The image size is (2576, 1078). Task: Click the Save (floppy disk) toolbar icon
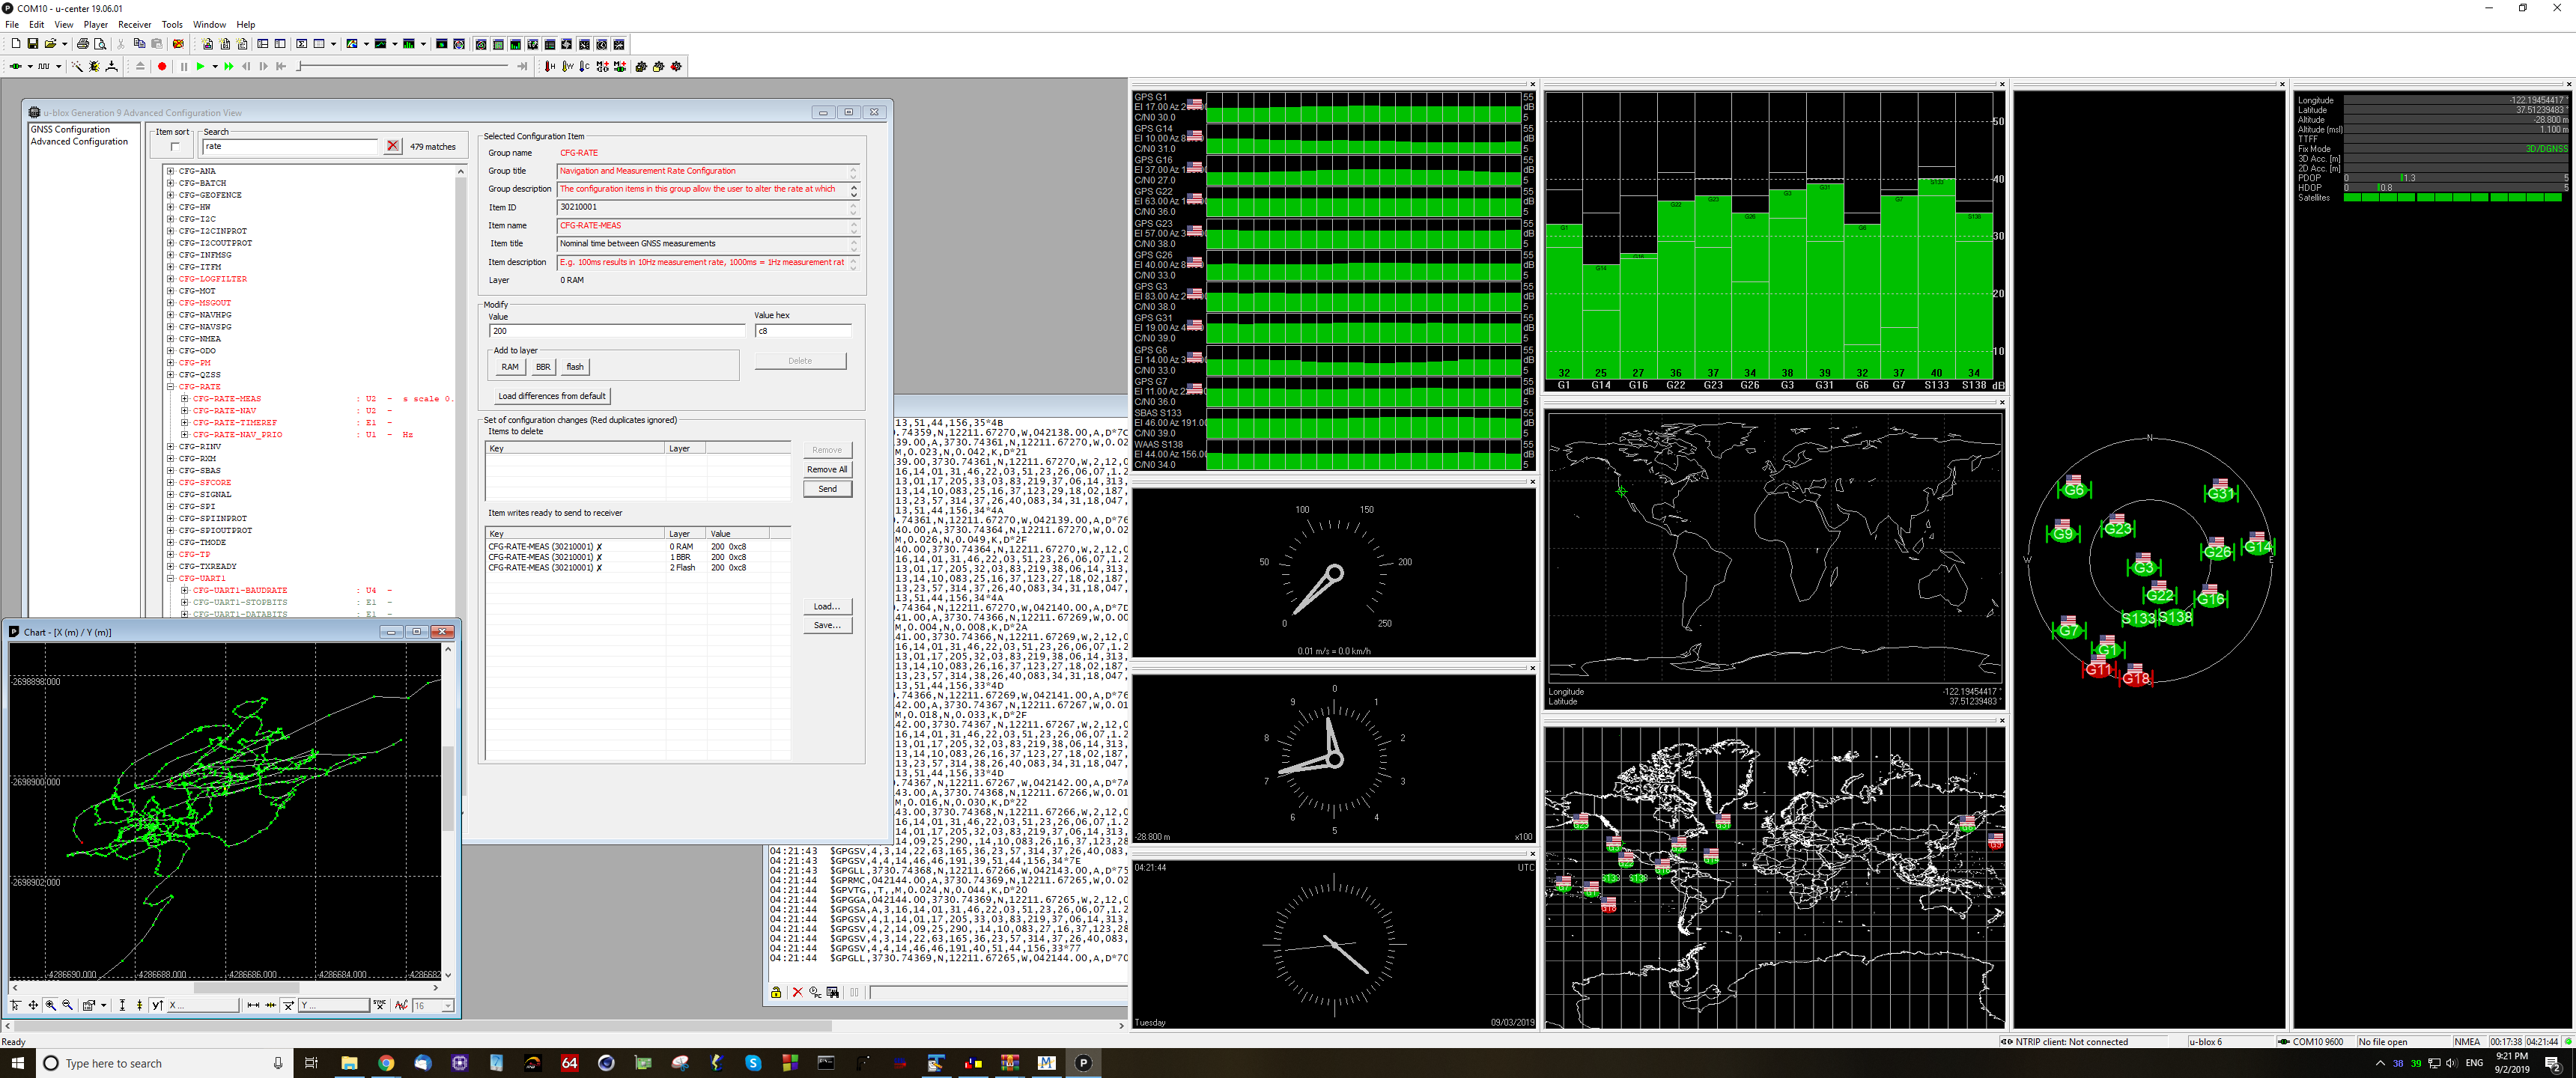[x=33, y=44]
